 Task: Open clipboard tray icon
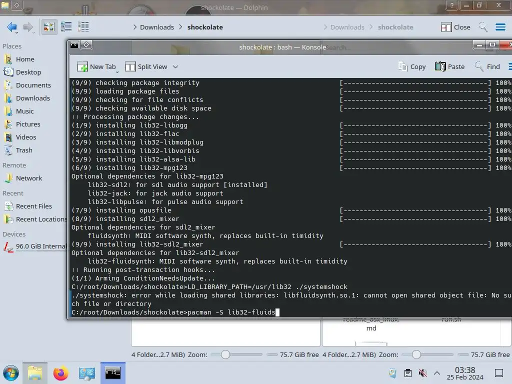click(408, 373)
